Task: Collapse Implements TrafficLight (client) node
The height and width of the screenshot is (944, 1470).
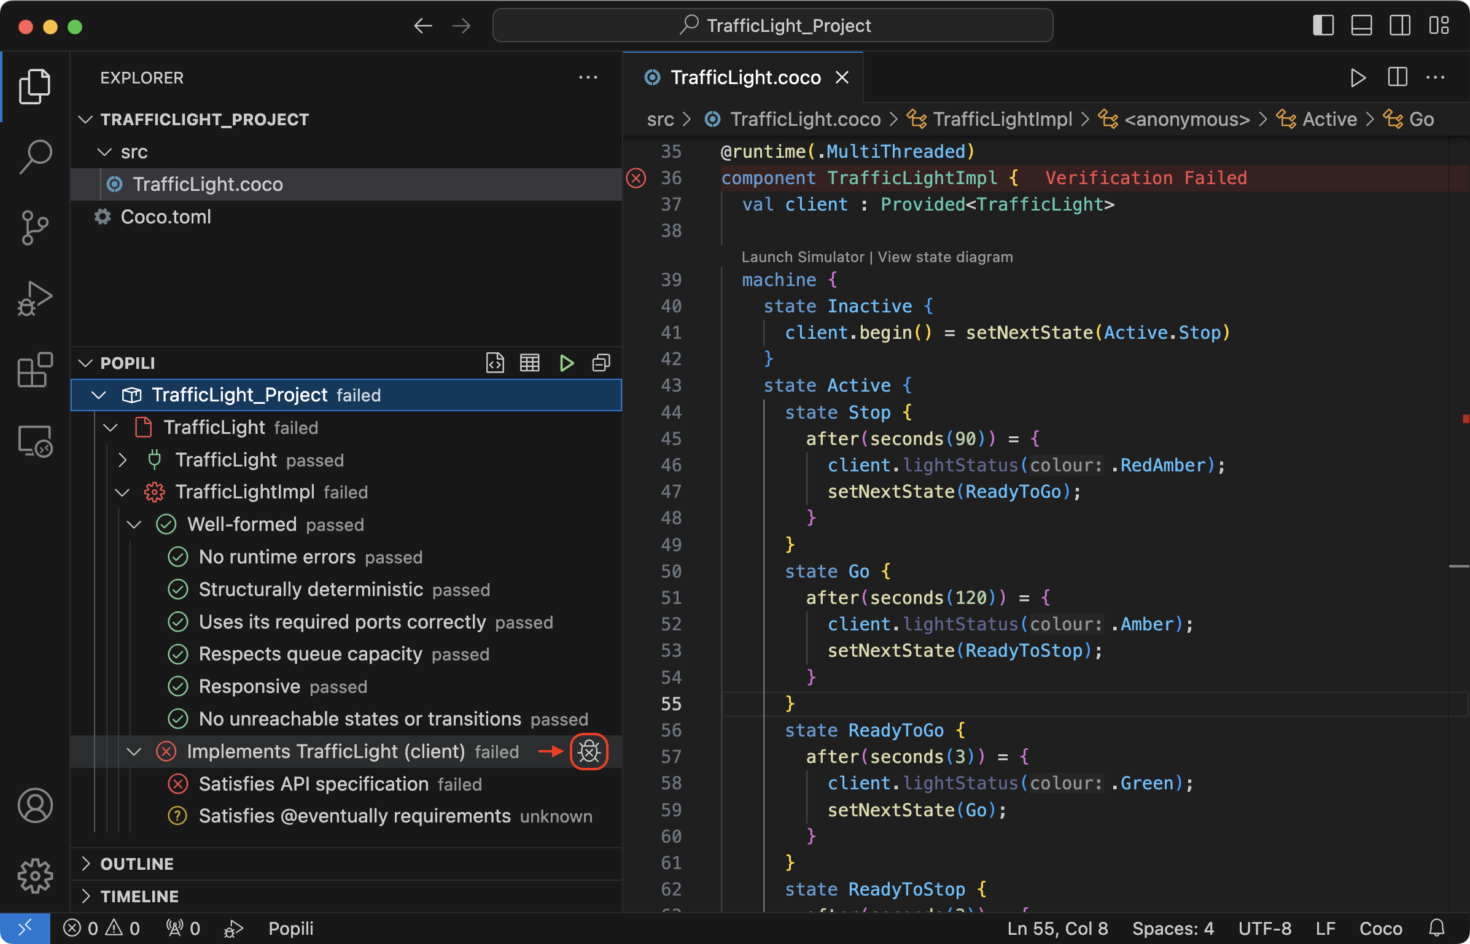Action: (x=134, y=752)
